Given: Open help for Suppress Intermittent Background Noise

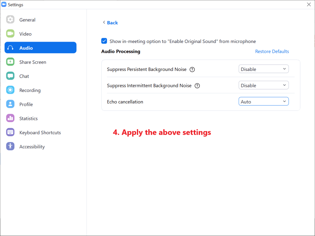Looking at the screenshot, I should (197, 86).
